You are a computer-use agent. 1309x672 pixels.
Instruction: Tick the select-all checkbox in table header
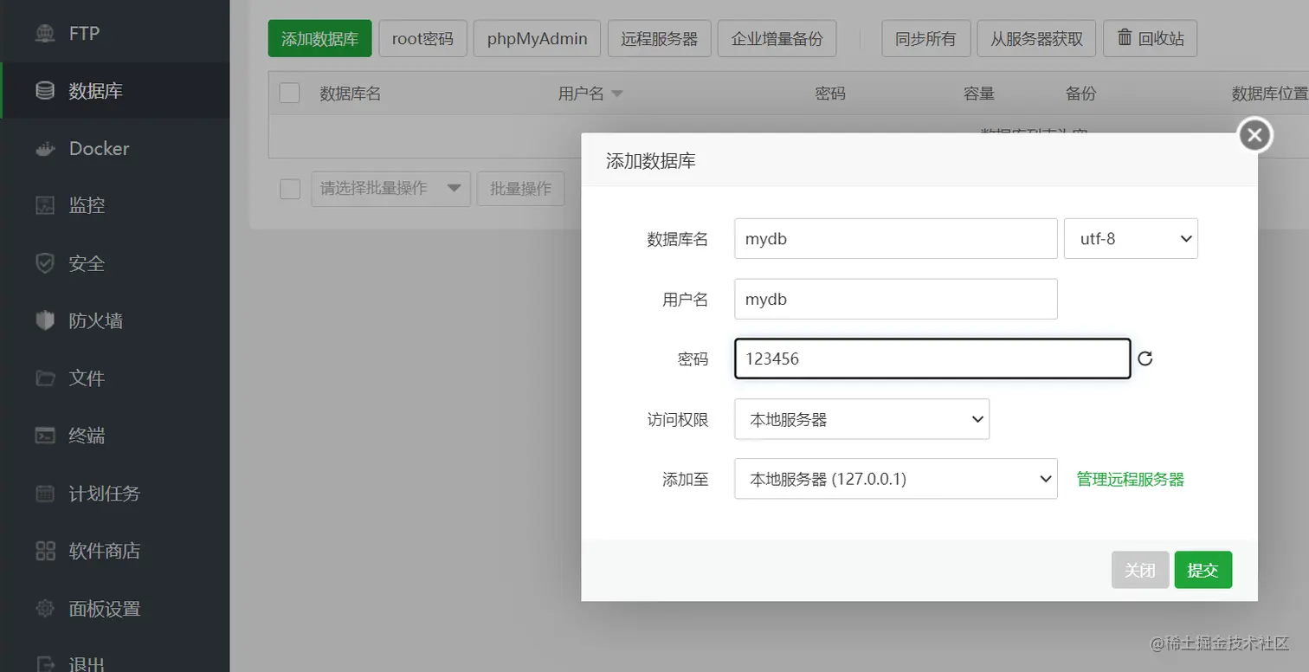(290, 94)
